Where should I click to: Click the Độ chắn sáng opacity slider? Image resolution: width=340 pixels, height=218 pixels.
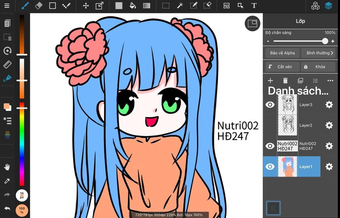300,41
